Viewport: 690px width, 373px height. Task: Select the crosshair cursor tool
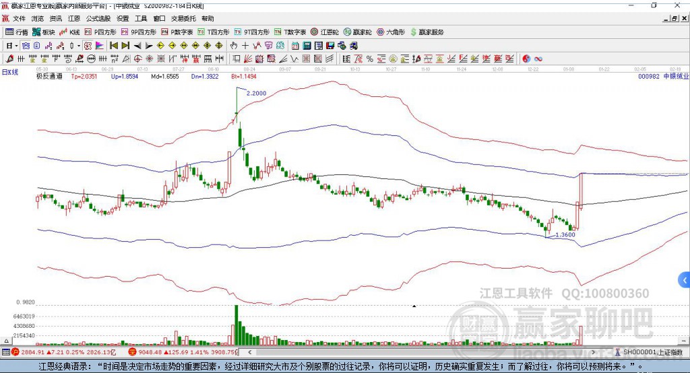tap(245, 46)
